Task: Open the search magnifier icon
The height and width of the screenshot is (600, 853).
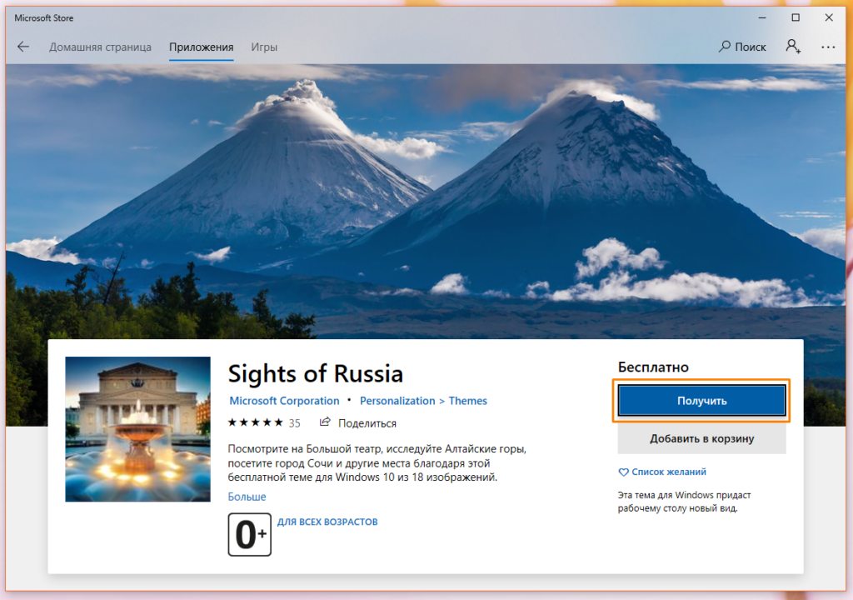Action: (725, 47)
